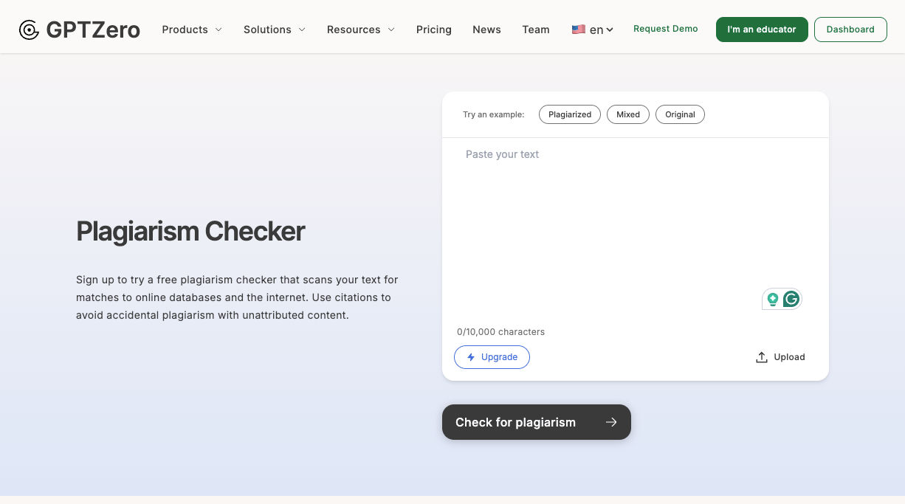Click the US flag language icon

coord(578,30)
